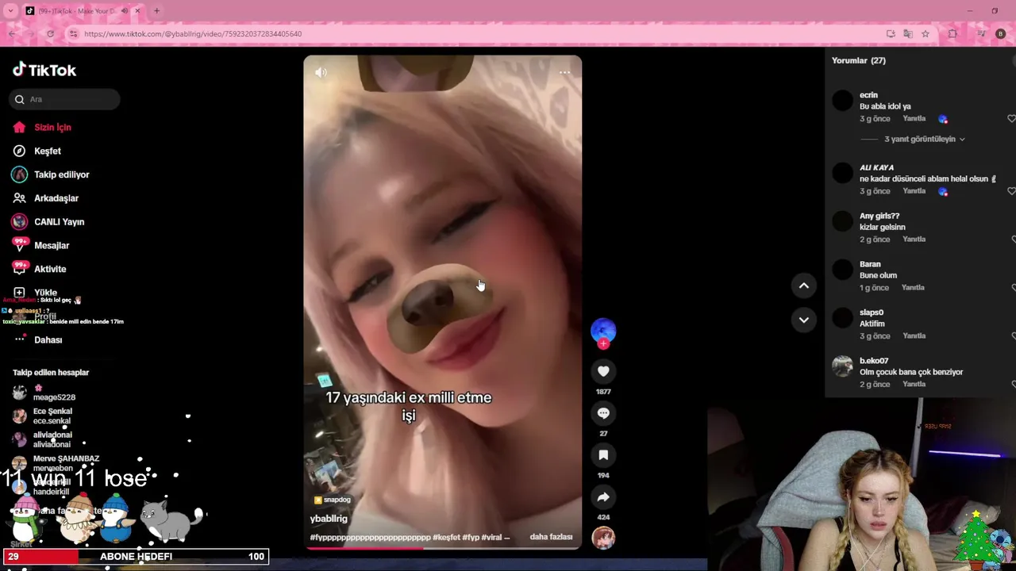1016x571 pixels.
Task: Reply to Baran's comment
Action: point(913,288)
